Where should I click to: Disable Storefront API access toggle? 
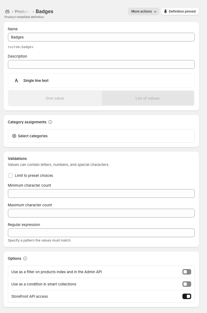[187, 296]
